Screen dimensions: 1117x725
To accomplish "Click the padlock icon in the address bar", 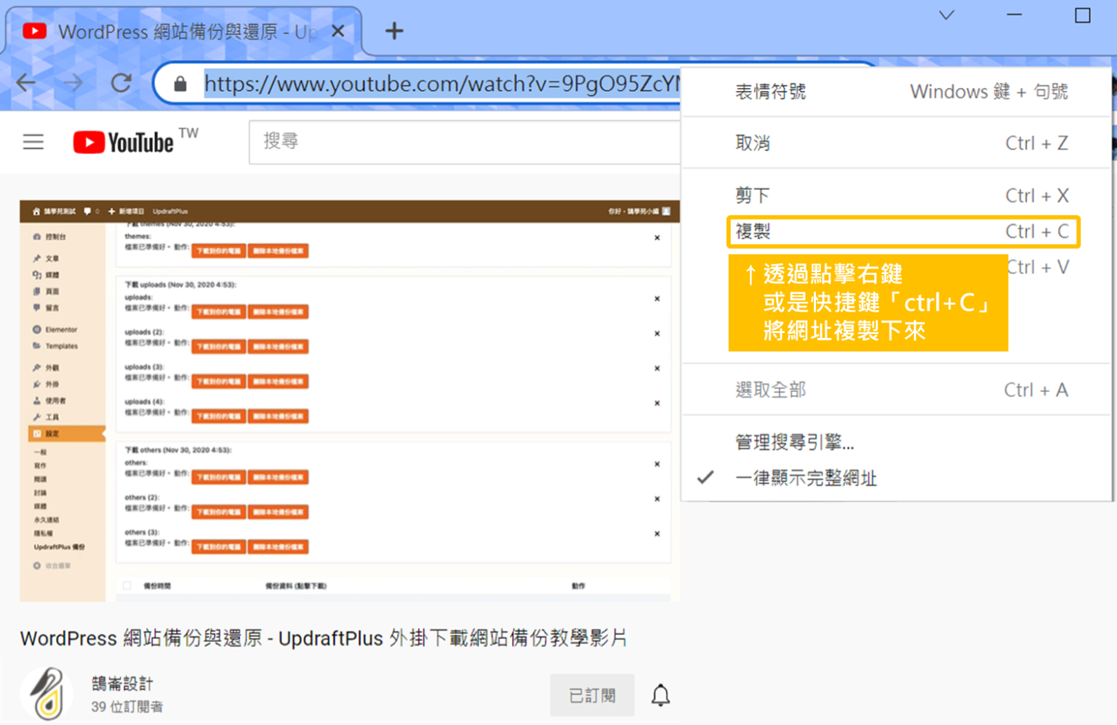I will point(180,82).
